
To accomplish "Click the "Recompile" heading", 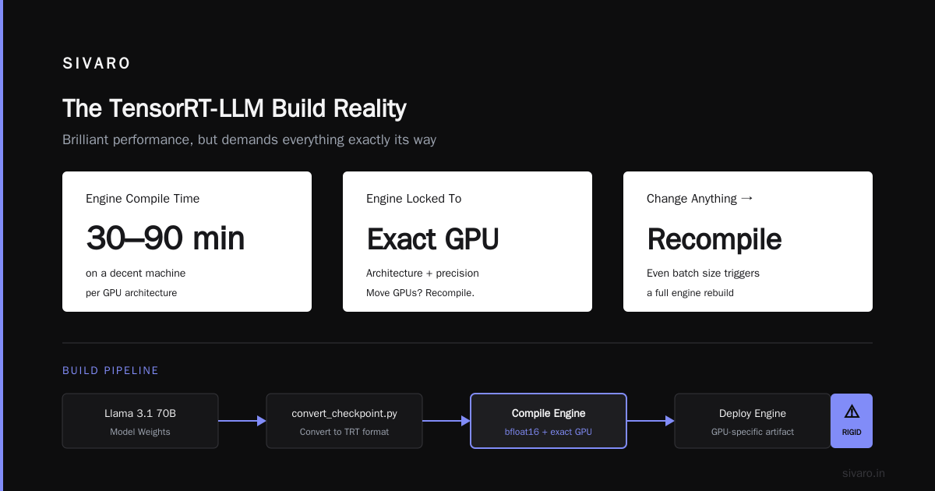I will [x=714, y=238].
